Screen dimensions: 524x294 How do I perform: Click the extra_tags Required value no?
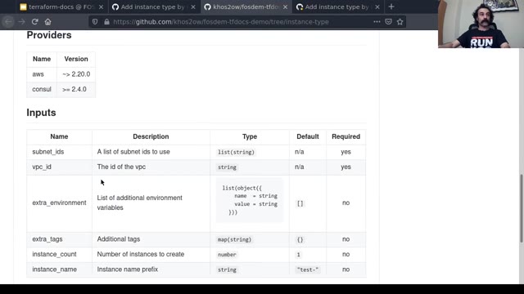[346, 239]
